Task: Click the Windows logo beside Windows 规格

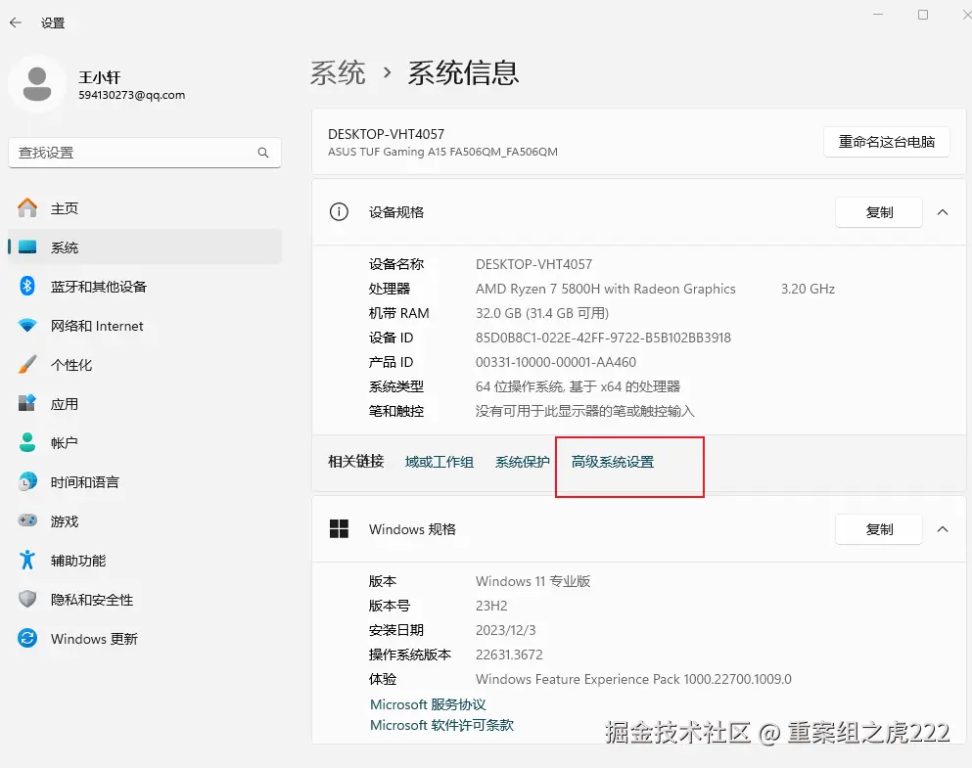Action: pos(339,529)
